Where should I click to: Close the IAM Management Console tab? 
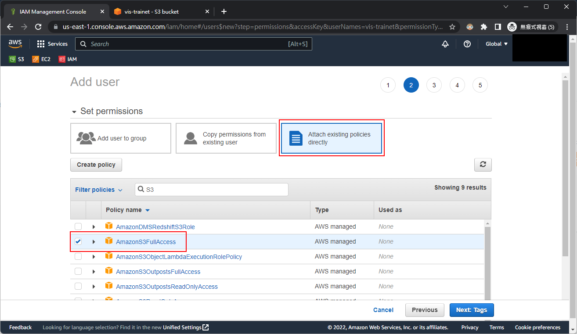[101, 11]
